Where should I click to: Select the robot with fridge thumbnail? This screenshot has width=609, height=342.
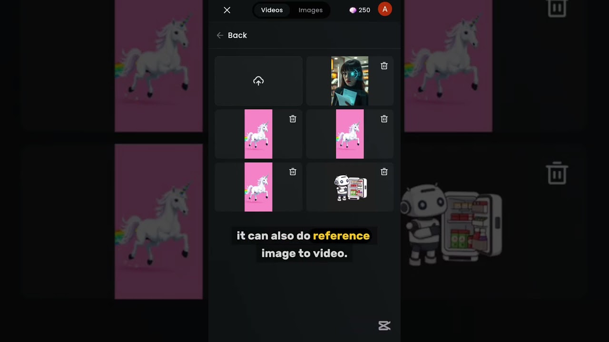click(350, 188)
